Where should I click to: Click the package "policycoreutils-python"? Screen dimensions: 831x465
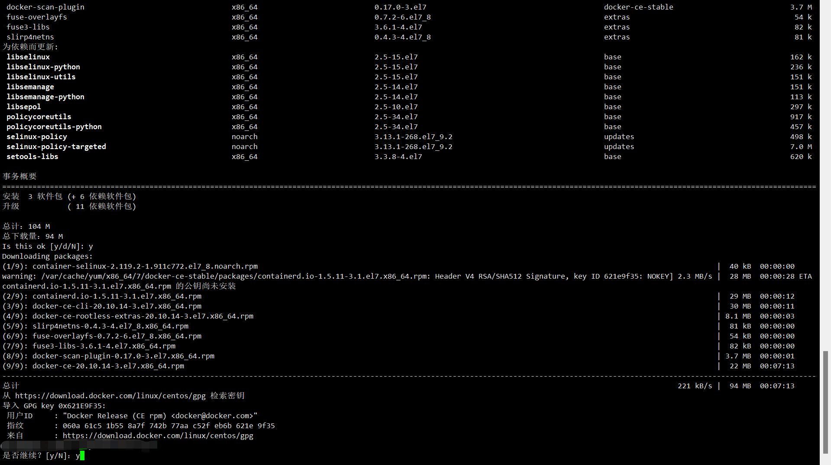click(x=54, y=127)
